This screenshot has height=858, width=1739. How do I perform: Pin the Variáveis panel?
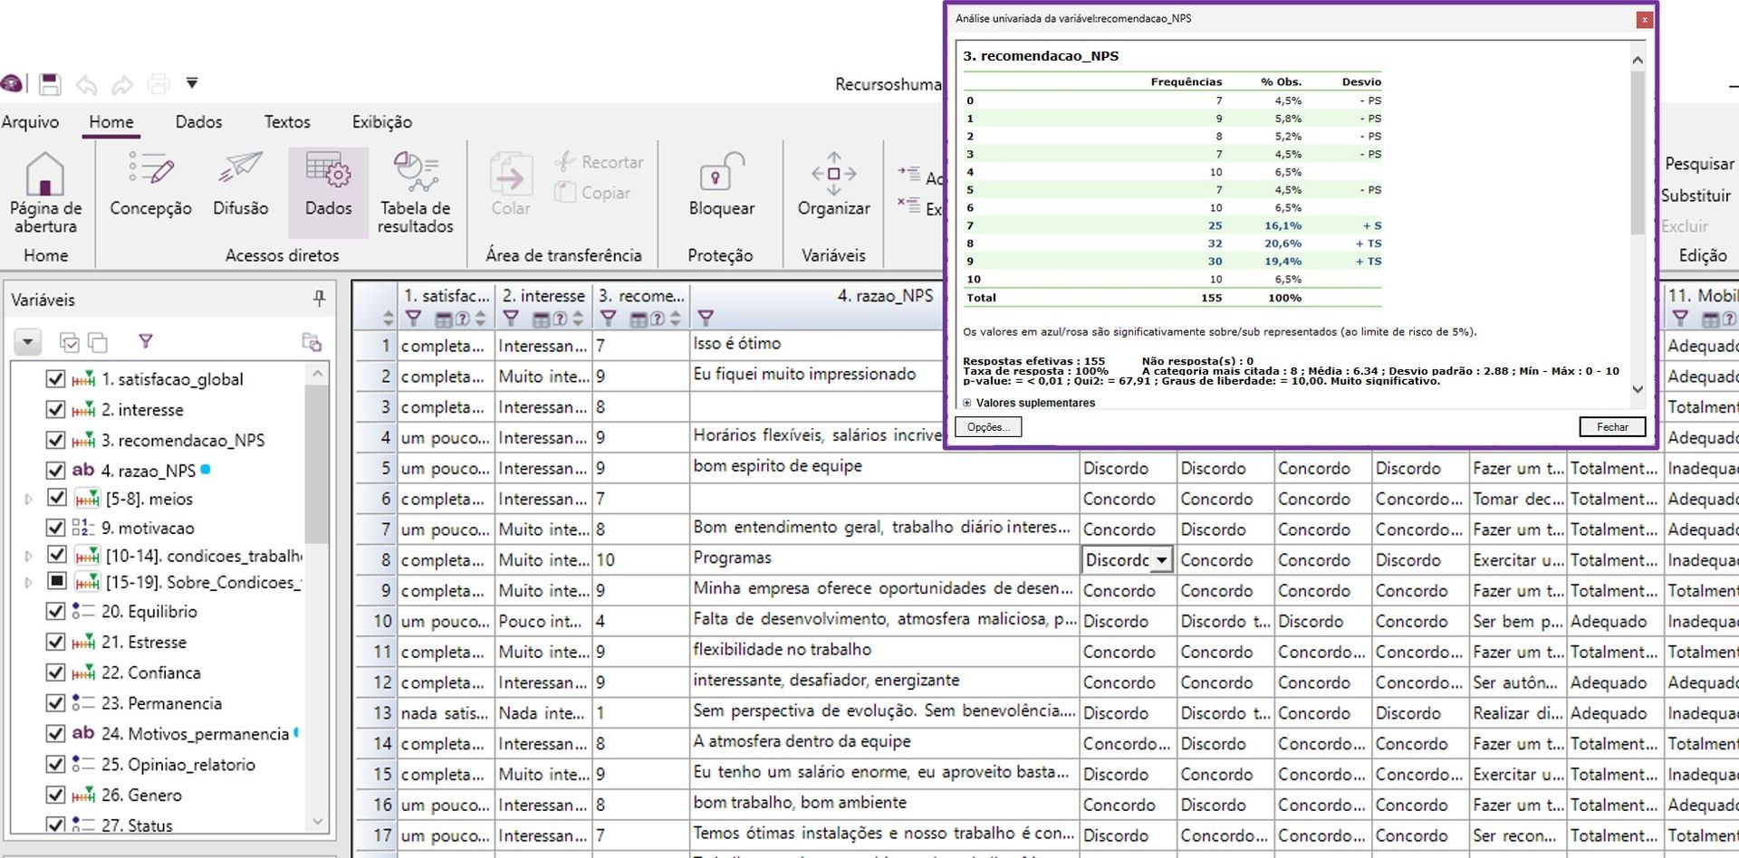click(319, 298)
